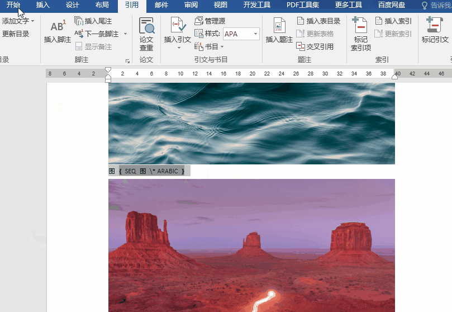Click the 更新表格 button

click(x=315, y=34)
